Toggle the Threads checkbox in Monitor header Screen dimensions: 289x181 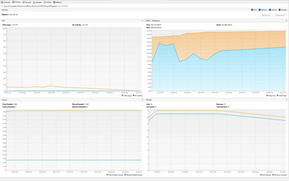(x=279, y=10)
